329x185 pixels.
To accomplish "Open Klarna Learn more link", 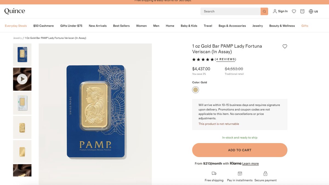I will tap(251, 164).
